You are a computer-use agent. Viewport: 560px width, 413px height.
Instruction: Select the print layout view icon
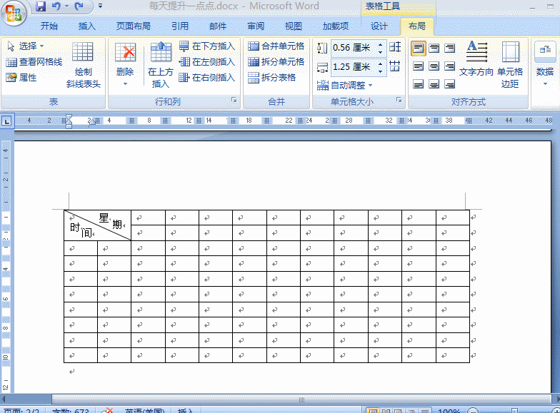click(373, 411)
